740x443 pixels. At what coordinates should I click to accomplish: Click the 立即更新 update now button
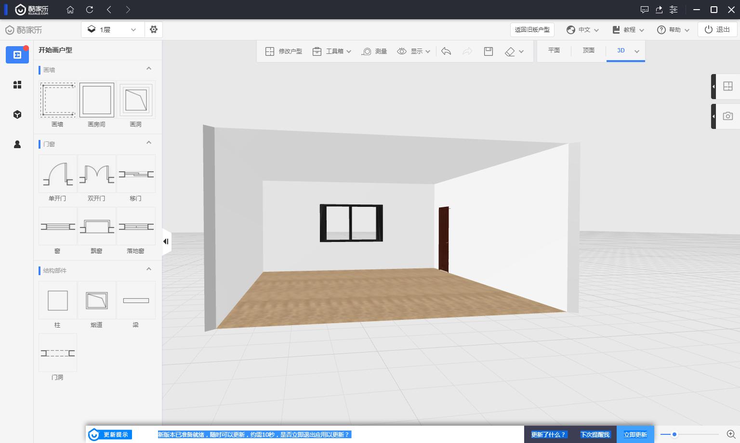coord(635,434)
